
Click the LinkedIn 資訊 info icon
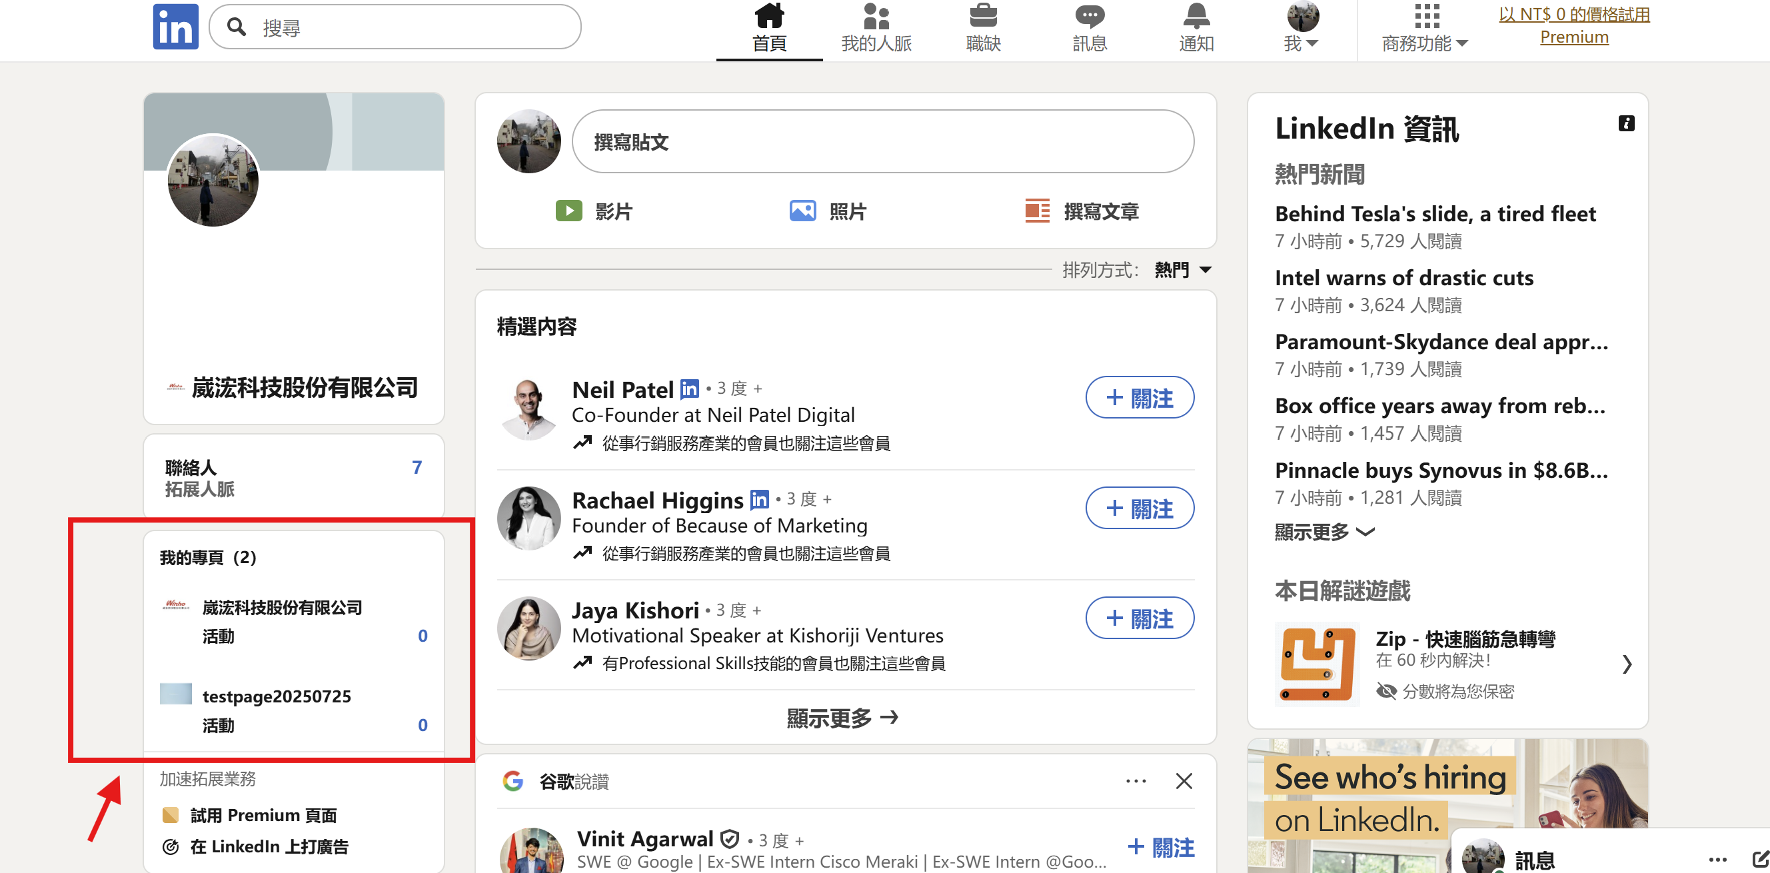1627,123
